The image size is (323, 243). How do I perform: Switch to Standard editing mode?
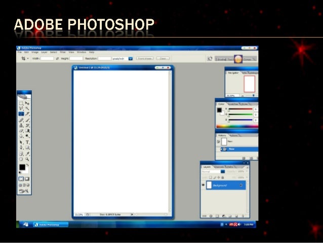[21, 179]
